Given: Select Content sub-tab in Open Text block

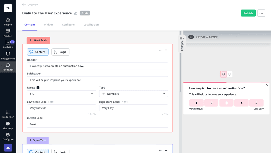Looking at the screenshot, I should tap(38, 151).
